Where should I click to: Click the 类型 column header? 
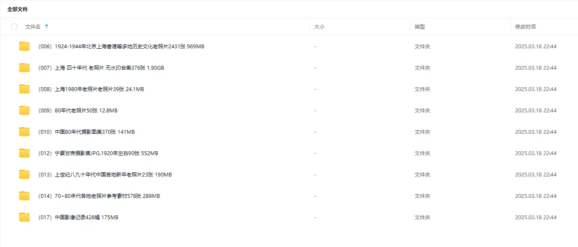419,26
